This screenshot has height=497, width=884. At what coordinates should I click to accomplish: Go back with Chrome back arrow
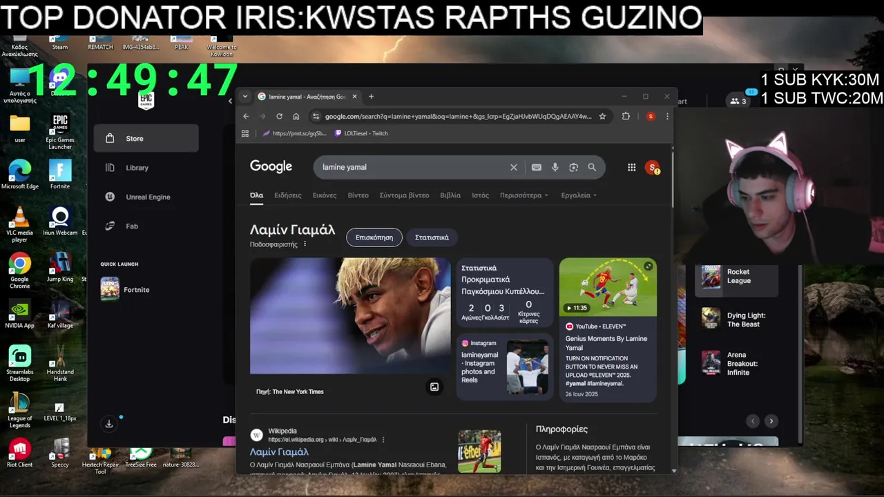coord(245,117)
